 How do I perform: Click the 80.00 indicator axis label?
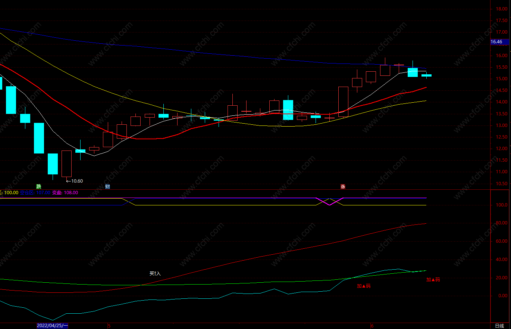tap(501, 223)
